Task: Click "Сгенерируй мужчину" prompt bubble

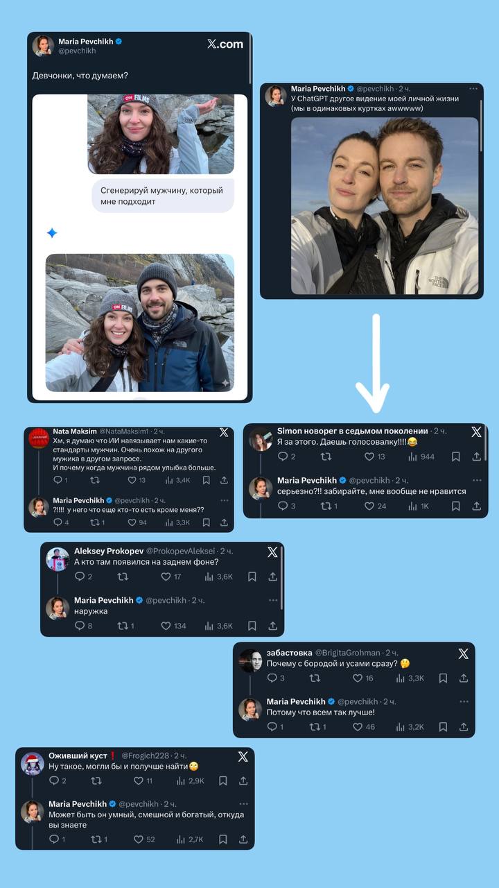Action: point(163,196)
